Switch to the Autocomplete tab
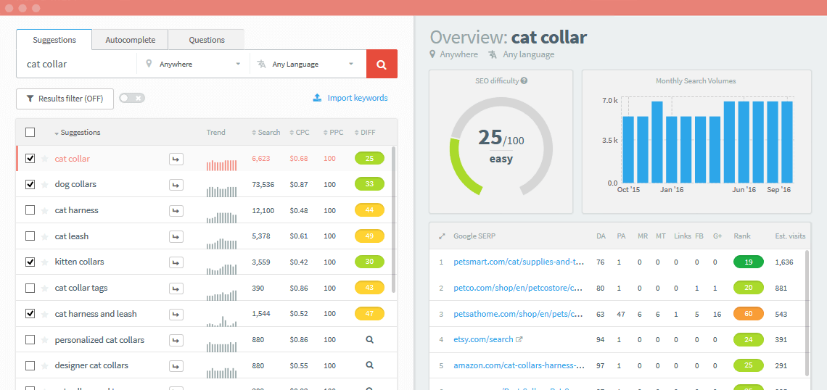The width and height of the screenshot is (827, 390). 130,40
